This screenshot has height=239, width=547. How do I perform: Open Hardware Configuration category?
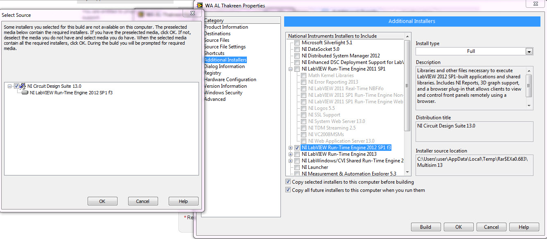pos(230,80)
